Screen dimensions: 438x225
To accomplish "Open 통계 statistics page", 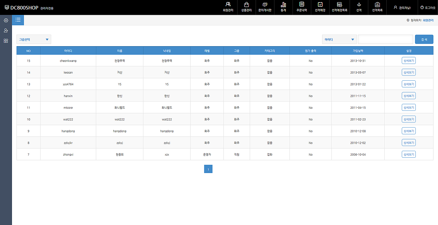I will (283, 7).
